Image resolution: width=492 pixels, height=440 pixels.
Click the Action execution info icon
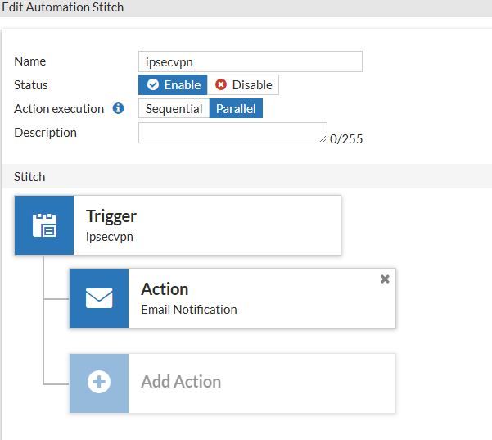(119, 108)
